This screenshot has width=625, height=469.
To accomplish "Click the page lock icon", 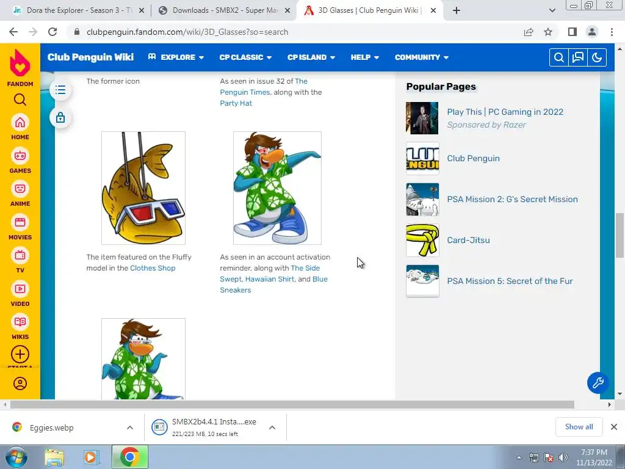I will (x=60, y=118).
